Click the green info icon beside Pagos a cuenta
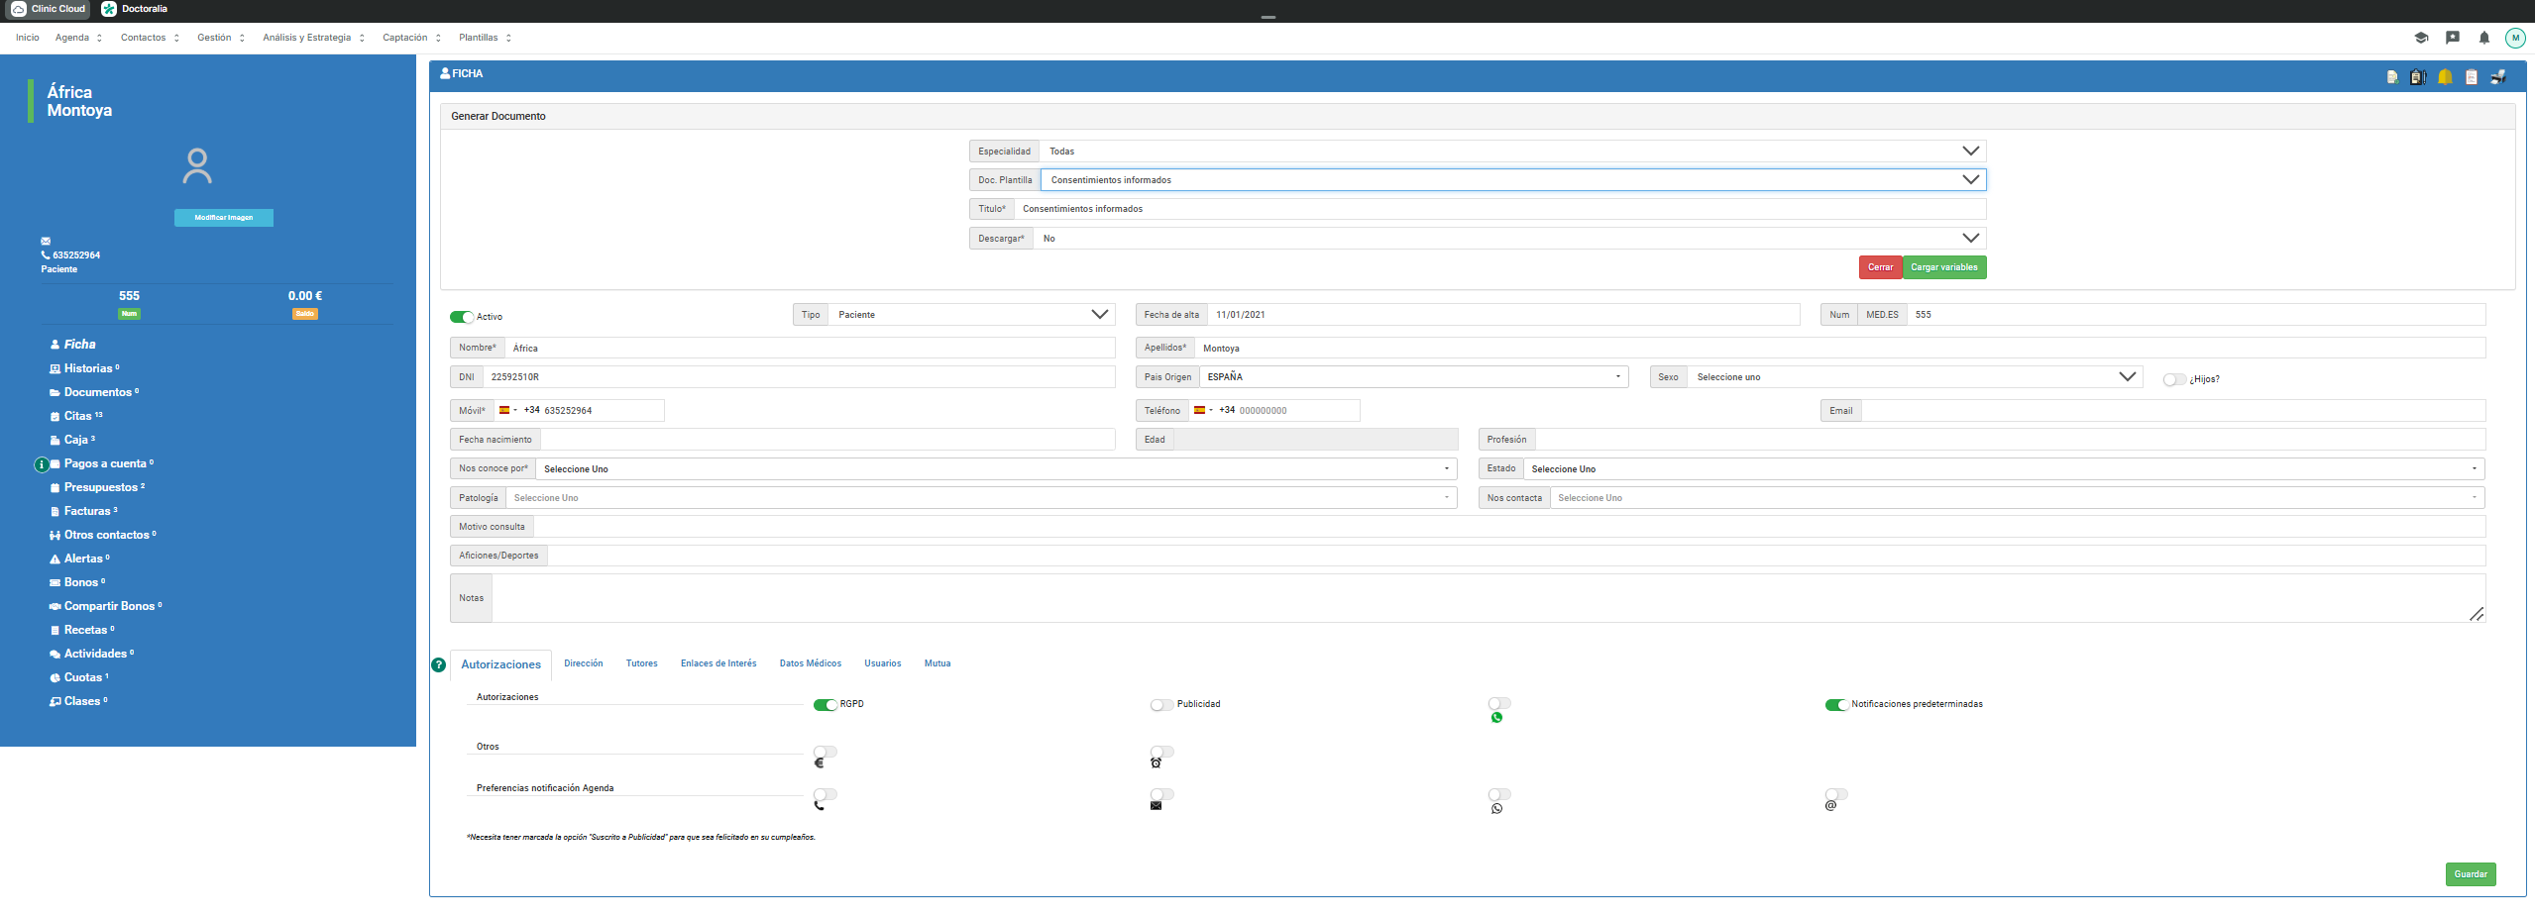 [42, 464]
